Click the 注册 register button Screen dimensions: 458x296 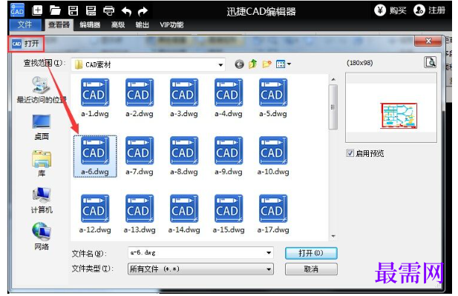pyautogui.click(x=429, y=10)
